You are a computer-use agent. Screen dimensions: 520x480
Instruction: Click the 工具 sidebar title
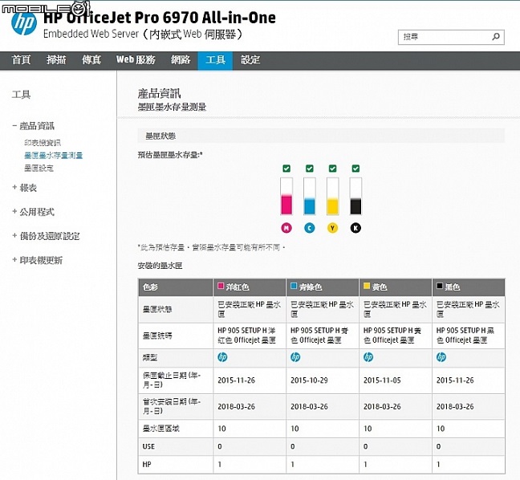(x=21, y=95)
